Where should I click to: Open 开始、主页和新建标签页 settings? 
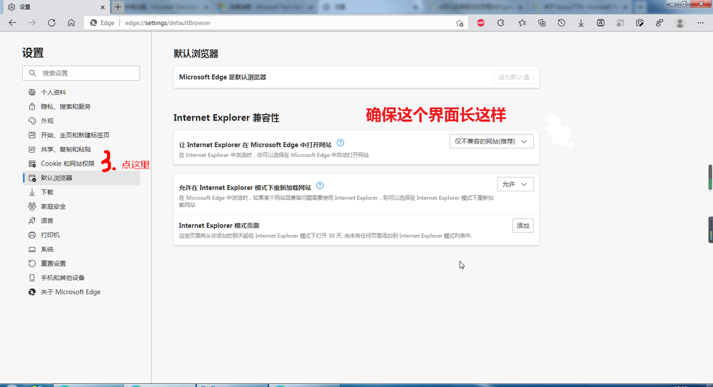81,135
